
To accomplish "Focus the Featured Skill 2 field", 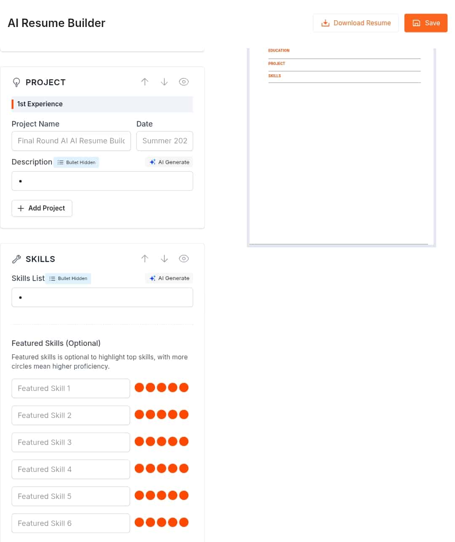I will pos(71,415).
